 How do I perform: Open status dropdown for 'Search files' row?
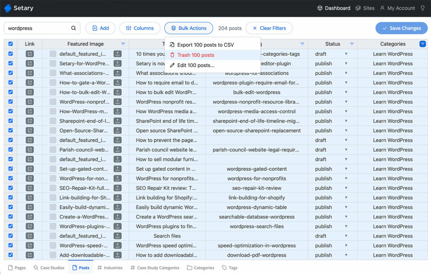[x=346, y=236]
